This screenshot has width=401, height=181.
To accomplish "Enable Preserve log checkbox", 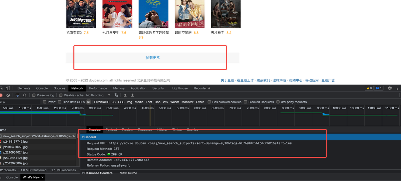I will point(34,95).
